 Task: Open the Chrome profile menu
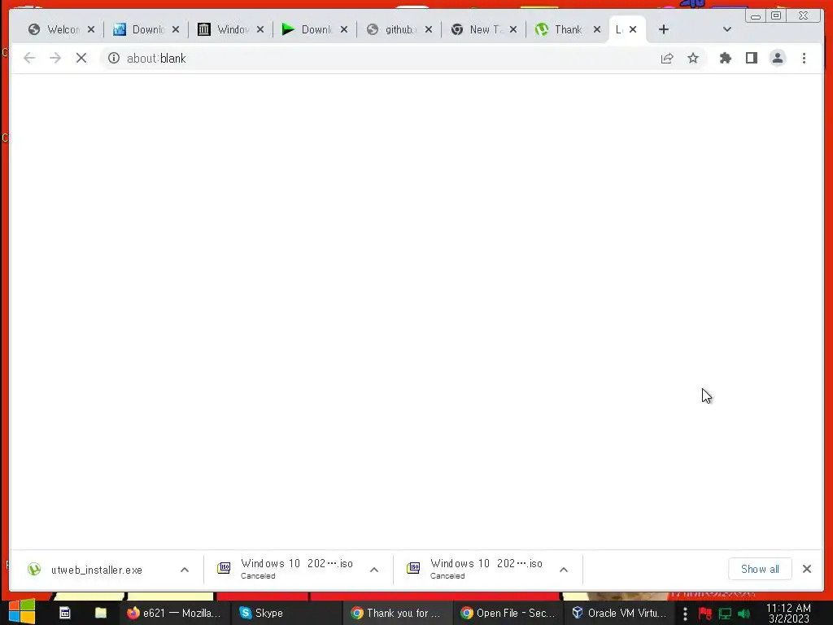778,58
